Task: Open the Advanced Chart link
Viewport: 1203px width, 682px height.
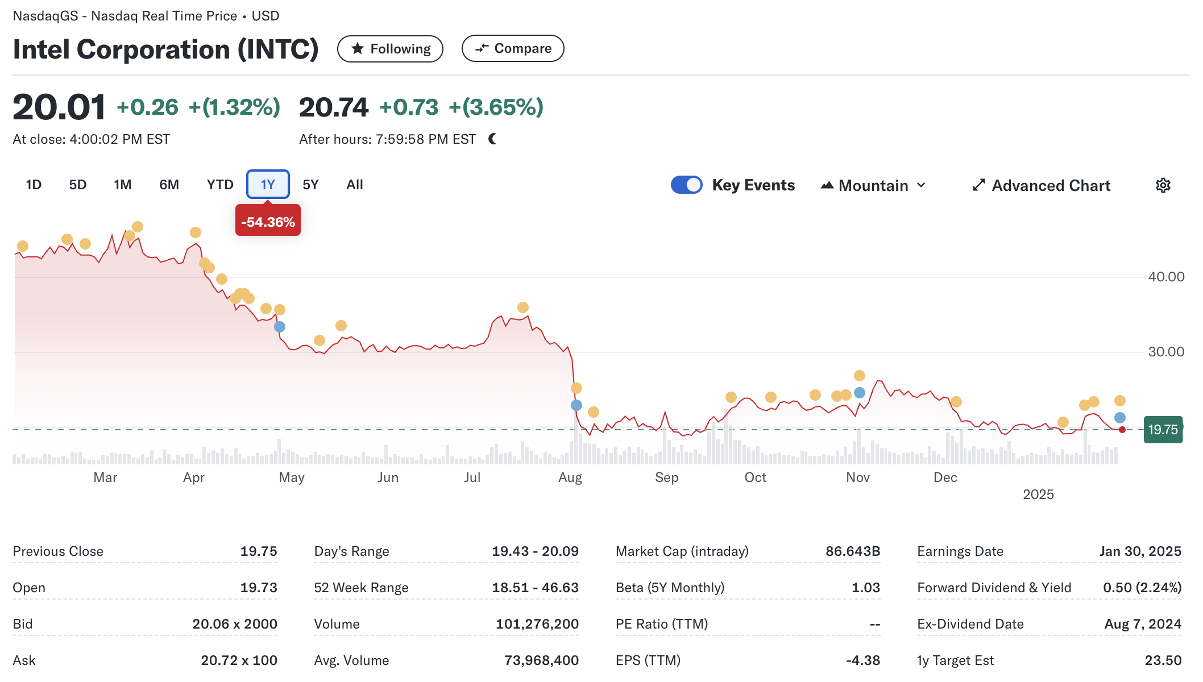Action: coord(1051,185)
